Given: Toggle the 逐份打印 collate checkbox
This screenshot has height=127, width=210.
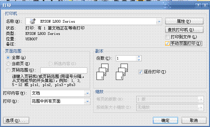Looking at the screenshot, I should pyautogui.click(x=140, y=72).
